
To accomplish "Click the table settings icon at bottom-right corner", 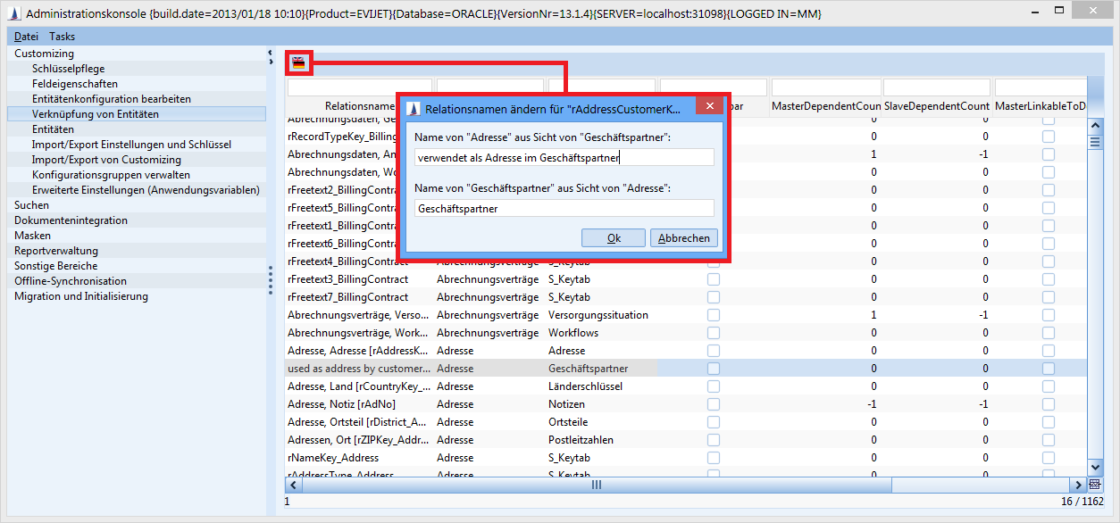I will [1095, 485].
